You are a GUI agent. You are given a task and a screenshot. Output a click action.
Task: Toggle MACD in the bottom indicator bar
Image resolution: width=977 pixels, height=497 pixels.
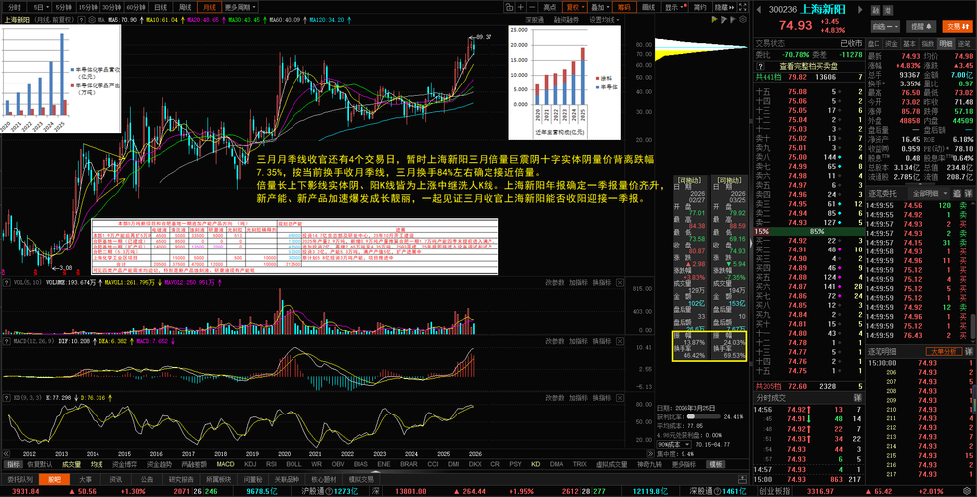tap(226, 464)
